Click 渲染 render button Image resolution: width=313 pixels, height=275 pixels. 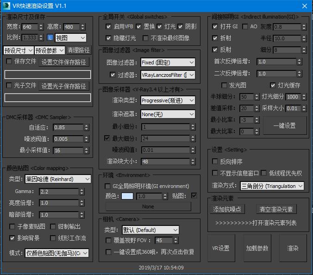click(293, 248)
